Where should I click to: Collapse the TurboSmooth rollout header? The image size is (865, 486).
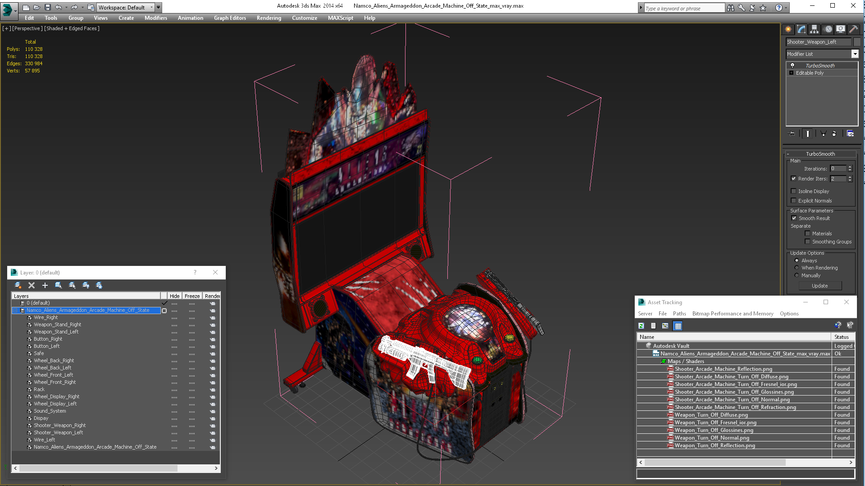[820, 154]
